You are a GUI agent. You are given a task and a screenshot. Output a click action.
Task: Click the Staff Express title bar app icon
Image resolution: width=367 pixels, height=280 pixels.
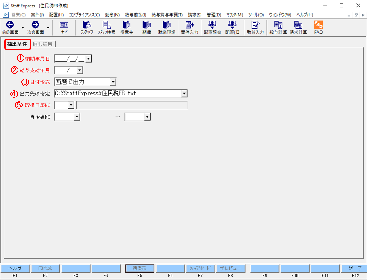click(6, 6)
